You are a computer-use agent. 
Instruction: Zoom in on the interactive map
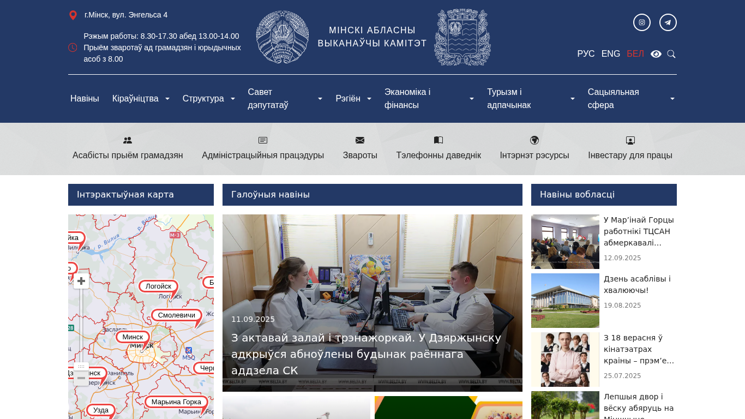coord(81,281)
